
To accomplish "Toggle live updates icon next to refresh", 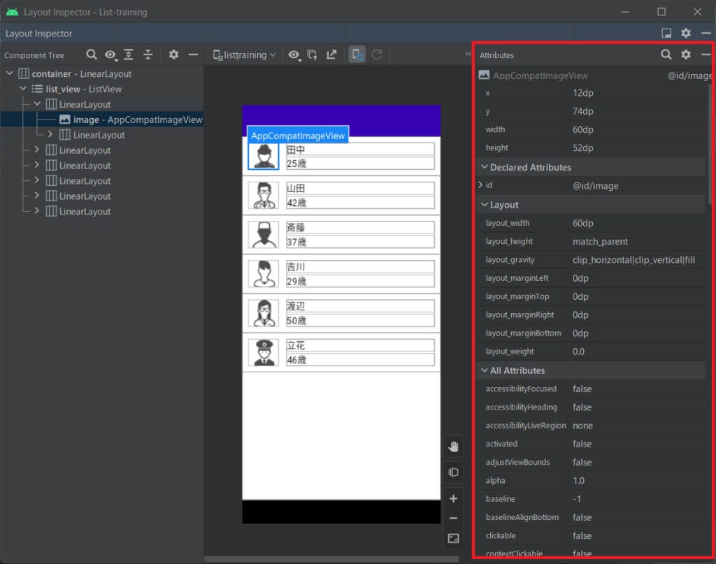I will tap(357, 55).
